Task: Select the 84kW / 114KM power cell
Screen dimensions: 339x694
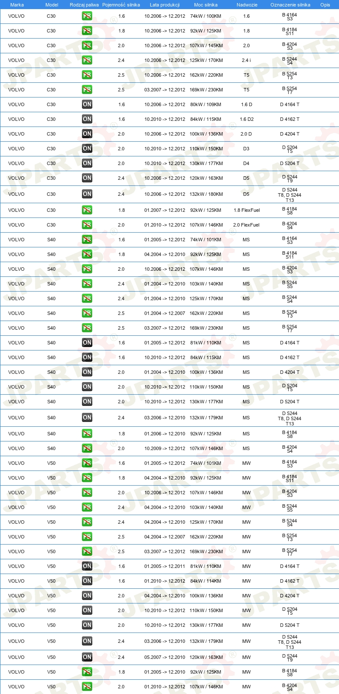Action: tap(206, 581)
